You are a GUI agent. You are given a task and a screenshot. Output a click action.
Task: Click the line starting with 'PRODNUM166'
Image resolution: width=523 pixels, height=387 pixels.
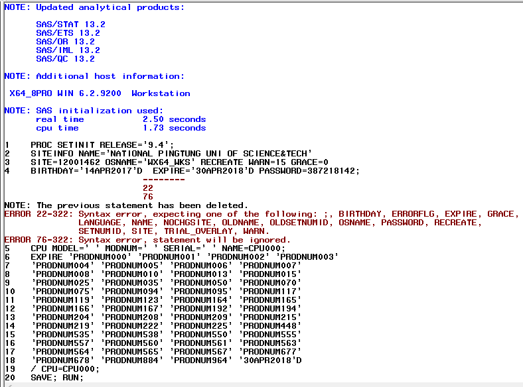point(153,309)
